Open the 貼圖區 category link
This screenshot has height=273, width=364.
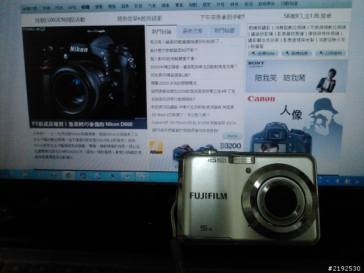[257, 47]
